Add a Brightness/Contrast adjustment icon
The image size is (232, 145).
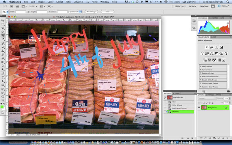207,47
